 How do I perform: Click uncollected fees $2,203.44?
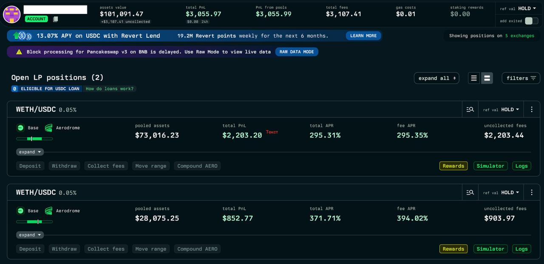(504, 135)
